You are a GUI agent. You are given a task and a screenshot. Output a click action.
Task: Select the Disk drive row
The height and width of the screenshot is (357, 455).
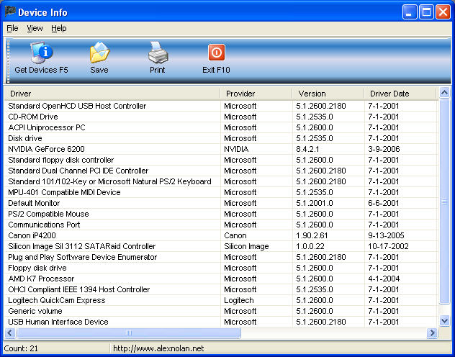[x=220, y=138]
